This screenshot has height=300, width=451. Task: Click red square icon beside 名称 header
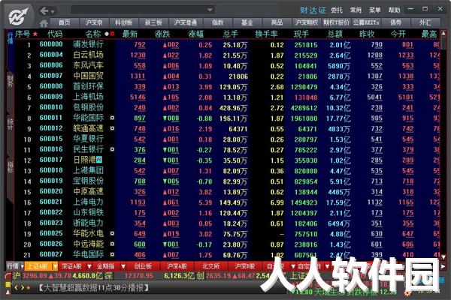[112, 34]
